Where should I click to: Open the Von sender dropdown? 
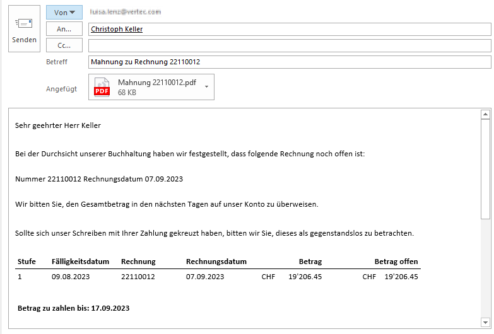64,13
